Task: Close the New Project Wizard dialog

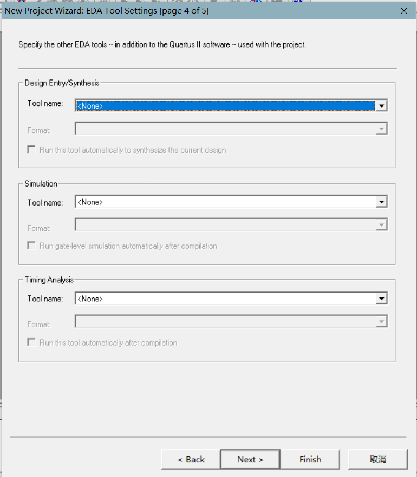Action: coord(404,11)
